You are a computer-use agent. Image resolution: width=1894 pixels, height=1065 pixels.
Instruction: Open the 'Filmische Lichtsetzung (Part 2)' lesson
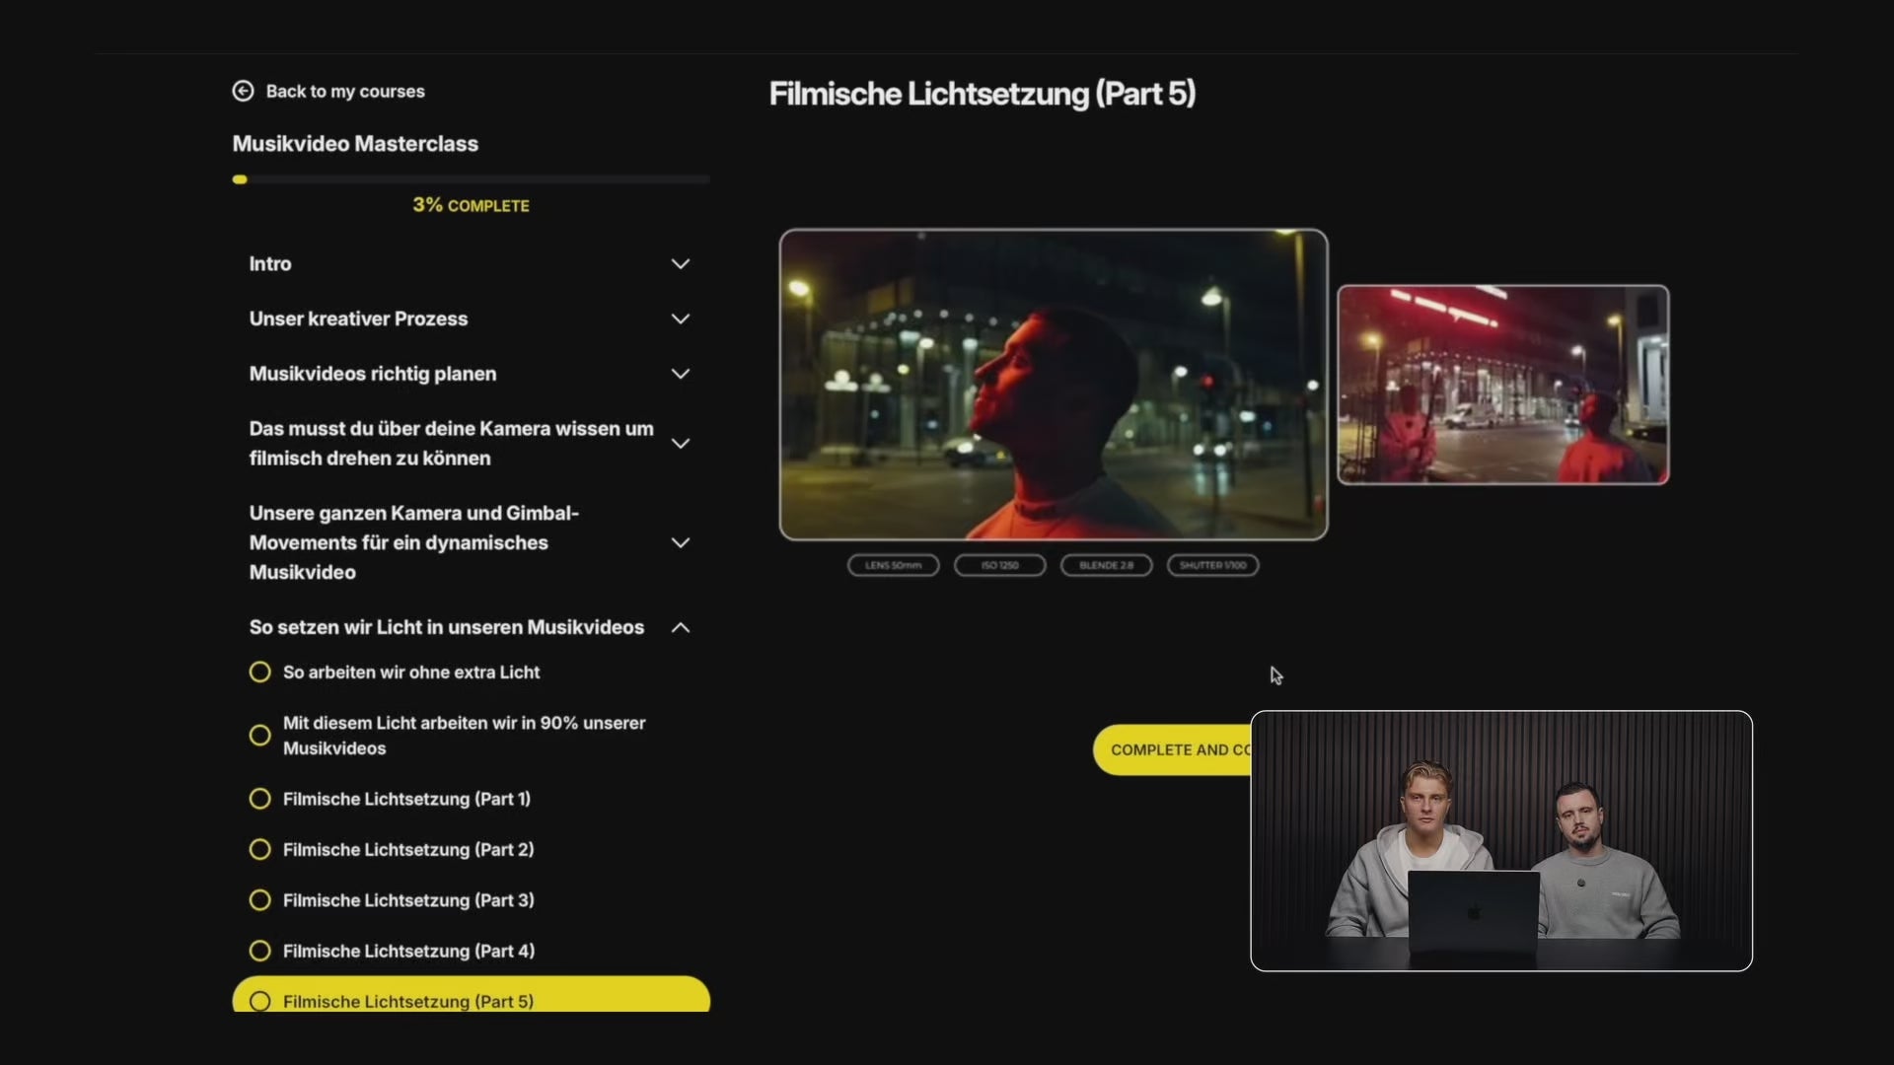coord(408,849)
